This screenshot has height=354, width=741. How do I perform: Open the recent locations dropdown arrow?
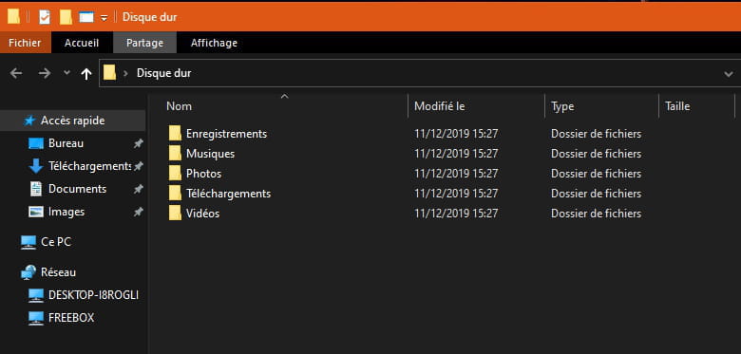pyautogui.click(x=66, y=73)
